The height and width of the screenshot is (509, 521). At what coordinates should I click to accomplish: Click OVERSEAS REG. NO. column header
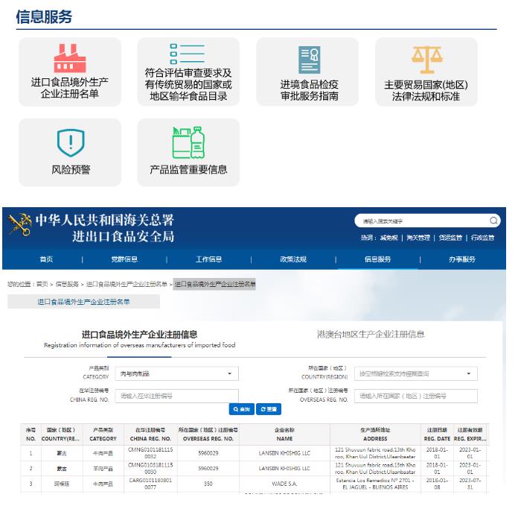pos(208,434)
